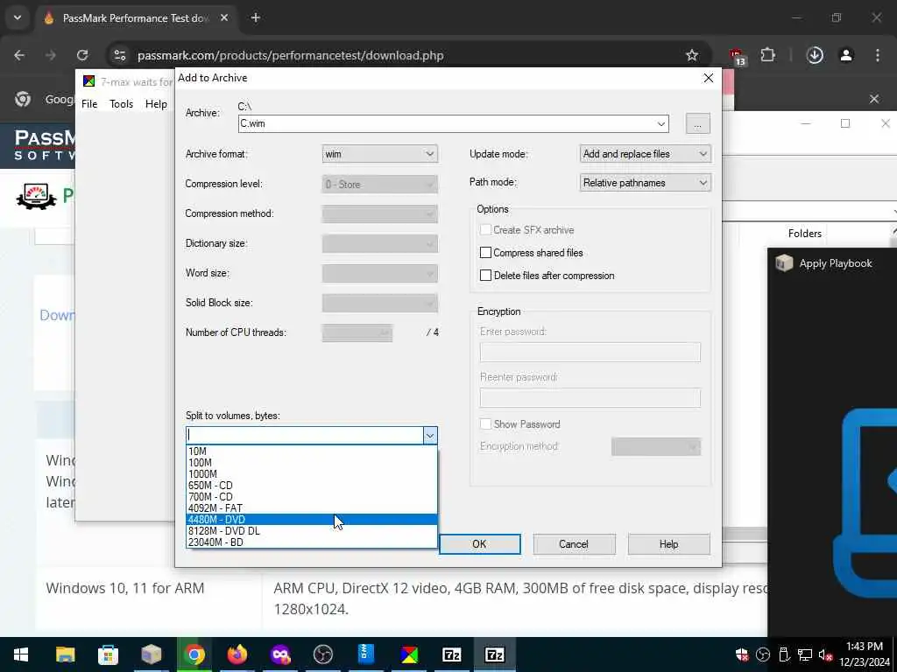
Task: Bookmark this page with star icon
Action: tap(692, 55)
